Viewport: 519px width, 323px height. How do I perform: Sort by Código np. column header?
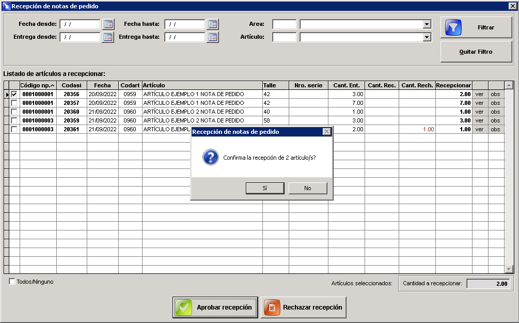pos(38,85)
